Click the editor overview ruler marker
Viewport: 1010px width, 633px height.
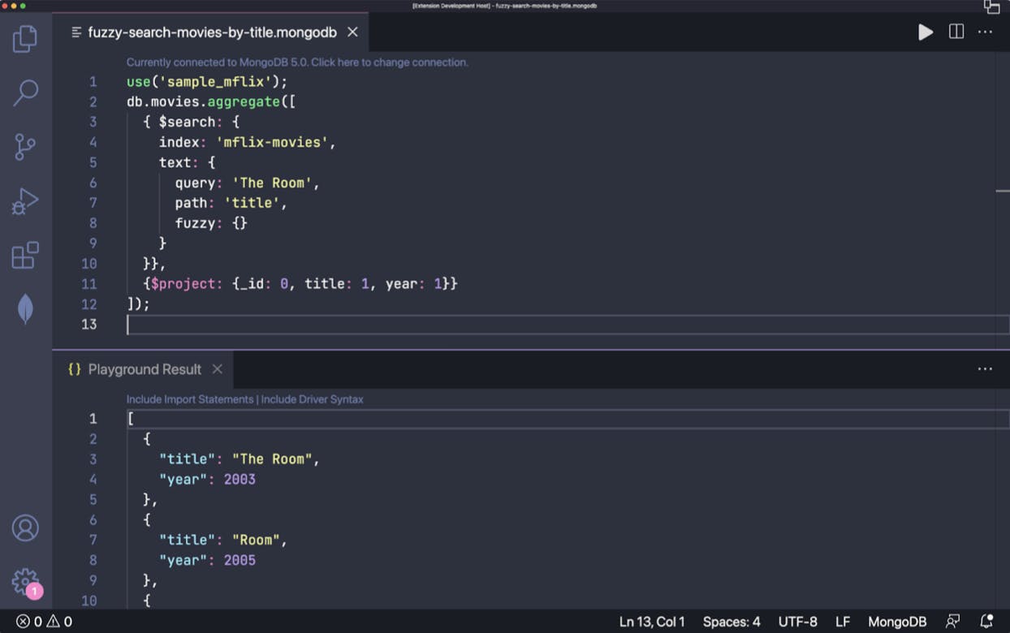1003,192
